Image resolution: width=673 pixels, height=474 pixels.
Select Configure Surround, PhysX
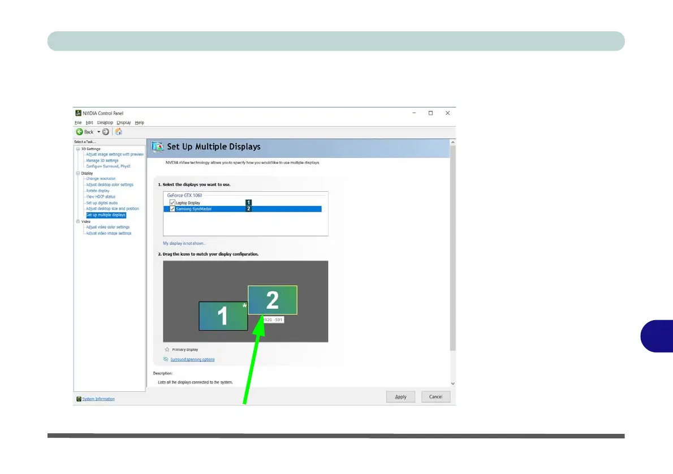click(x=108, y=167)
